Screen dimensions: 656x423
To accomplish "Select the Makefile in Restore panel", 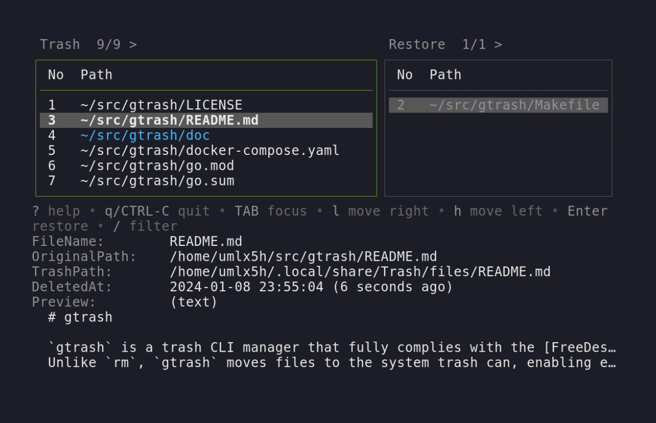I will click(x=516, y=105).
